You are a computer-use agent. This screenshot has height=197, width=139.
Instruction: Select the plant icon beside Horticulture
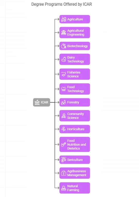pyautogui.click(x=64, y=129)
